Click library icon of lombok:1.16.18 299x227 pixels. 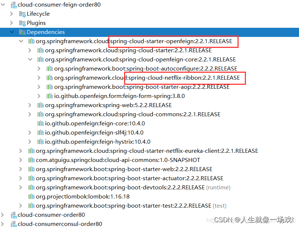[31, 197]
